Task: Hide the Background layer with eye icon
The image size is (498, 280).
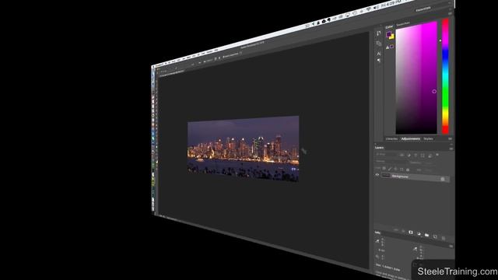Action: pyautogui.click(x=377, y=174)
